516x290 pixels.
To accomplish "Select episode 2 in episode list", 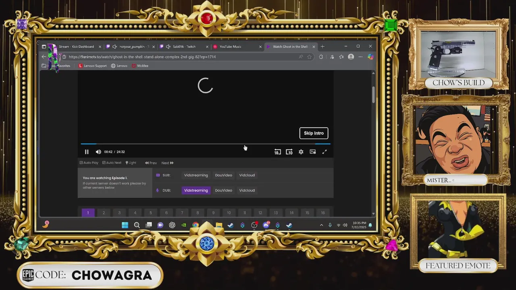I will [x=104, y=213].
